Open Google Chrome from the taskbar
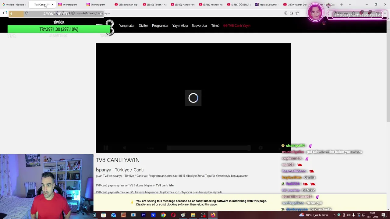Screen dimensions: 390x219 click(163, 215)
